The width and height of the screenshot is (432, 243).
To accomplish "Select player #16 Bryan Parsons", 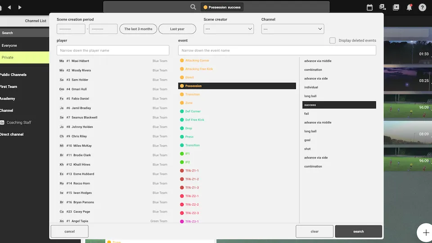I will 113,202.
